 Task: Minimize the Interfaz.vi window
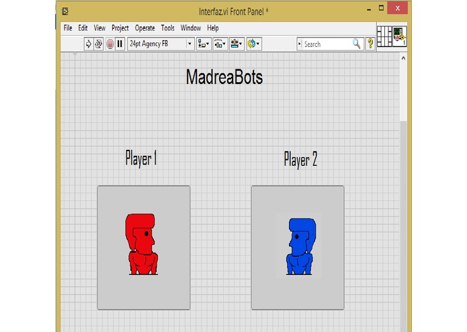tap(369, 9)
